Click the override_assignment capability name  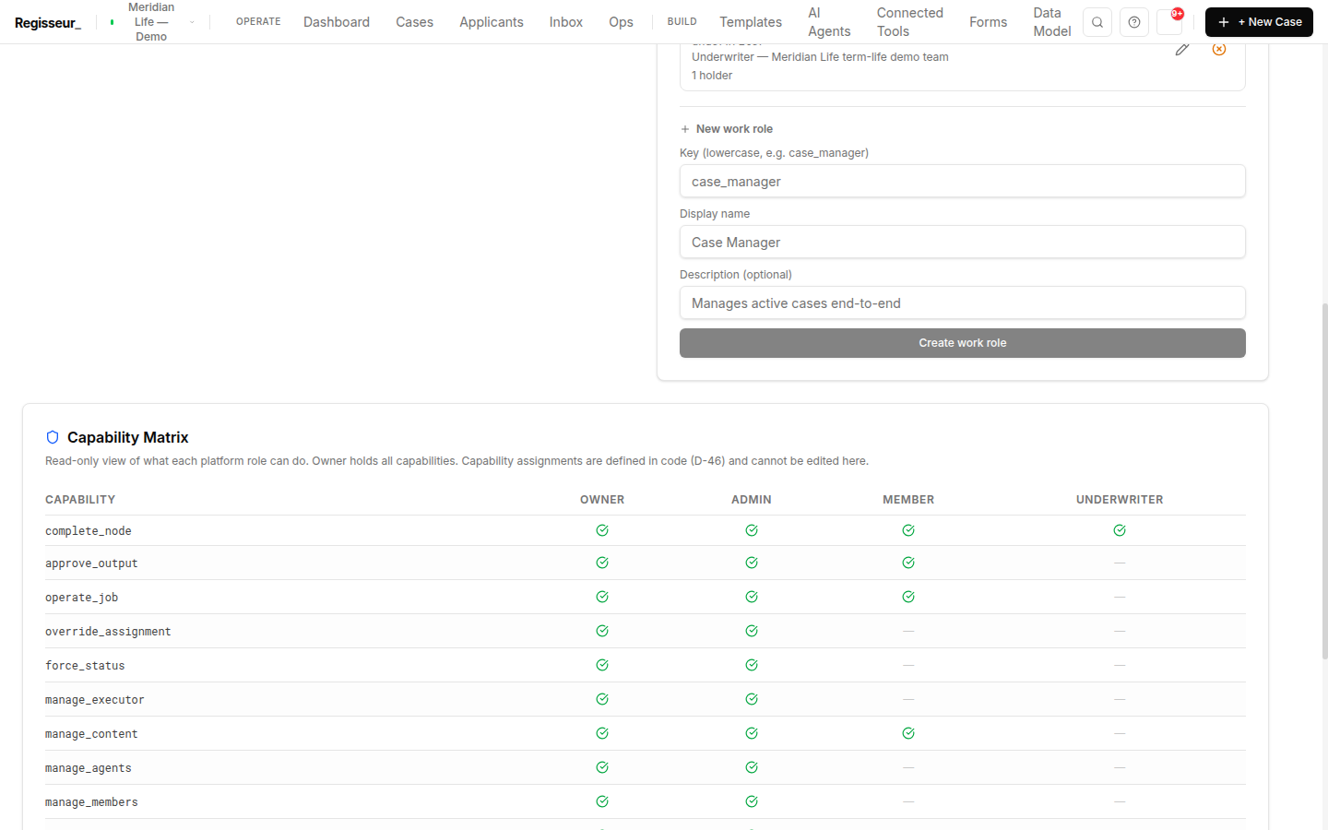(108, 632)
